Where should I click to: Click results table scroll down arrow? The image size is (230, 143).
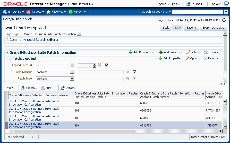click(x=225, y=127)
